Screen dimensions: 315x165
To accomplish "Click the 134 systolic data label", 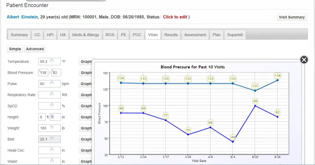I will 121,78.
